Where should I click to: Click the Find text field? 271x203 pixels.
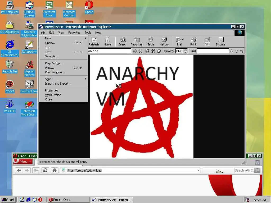[x=213, y=51]
